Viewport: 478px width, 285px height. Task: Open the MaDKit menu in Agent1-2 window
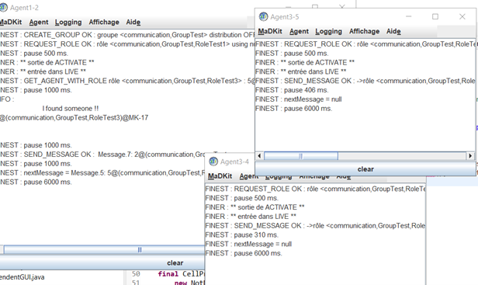[11, 23]
